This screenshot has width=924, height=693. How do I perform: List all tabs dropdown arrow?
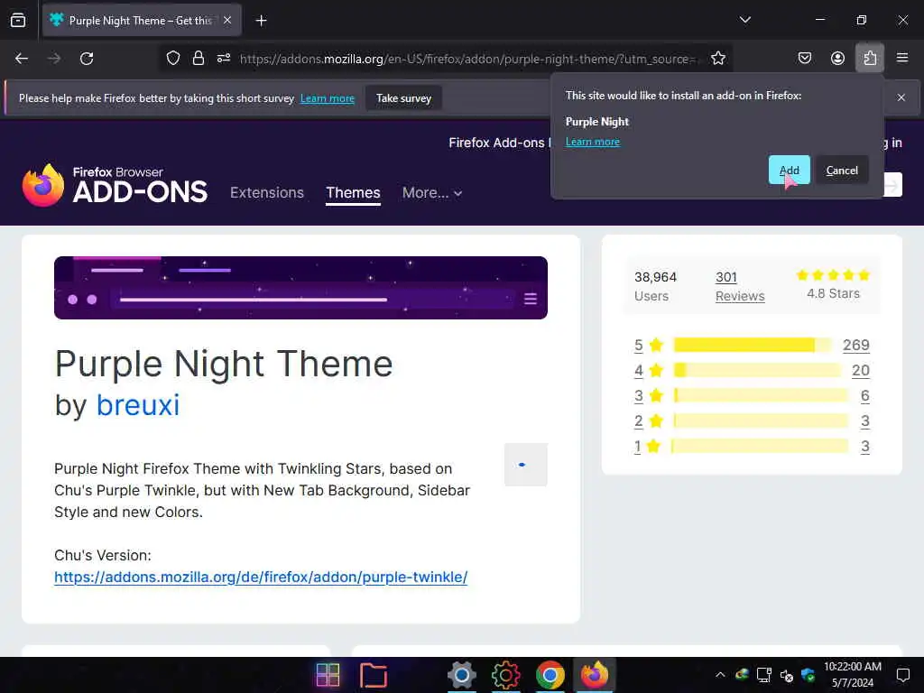coord(744,20)
